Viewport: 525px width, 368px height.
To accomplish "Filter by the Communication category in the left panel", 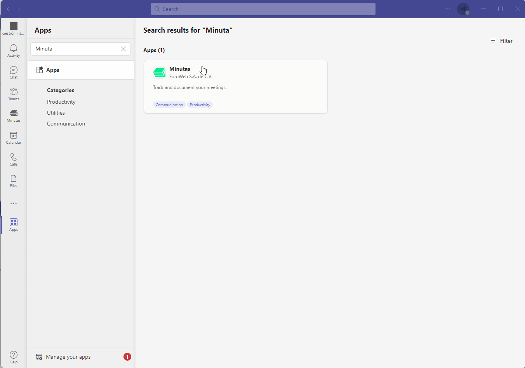I will tap(66, 124).
